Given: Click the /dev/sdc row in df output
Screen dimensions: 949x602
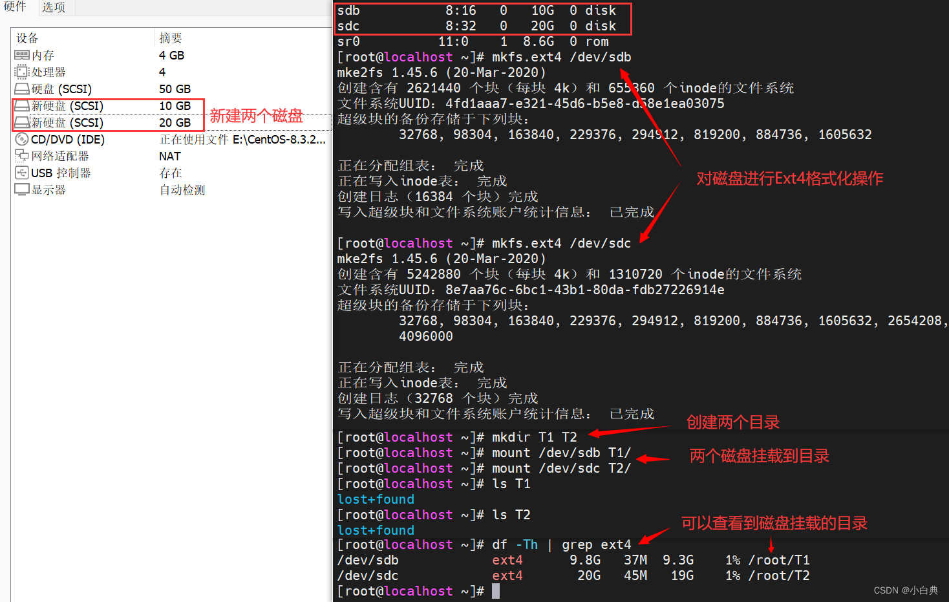Looking at the screenshot, I should click(573, 576).
